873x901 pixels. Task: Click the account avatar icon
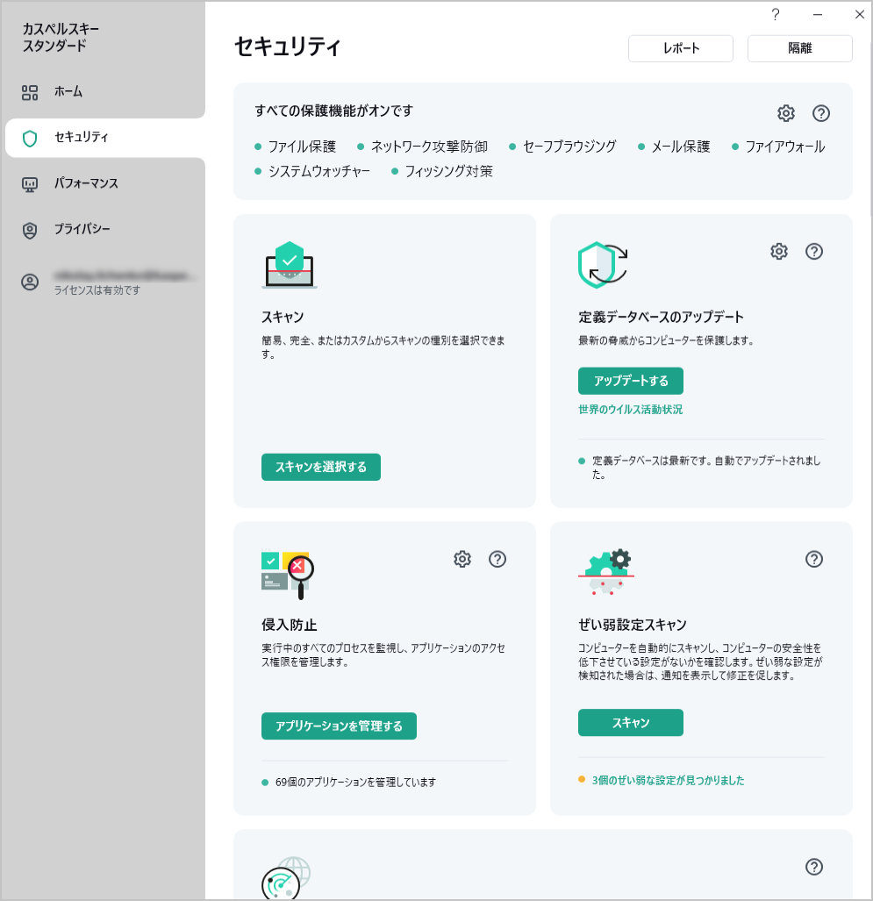pos(30,282)
